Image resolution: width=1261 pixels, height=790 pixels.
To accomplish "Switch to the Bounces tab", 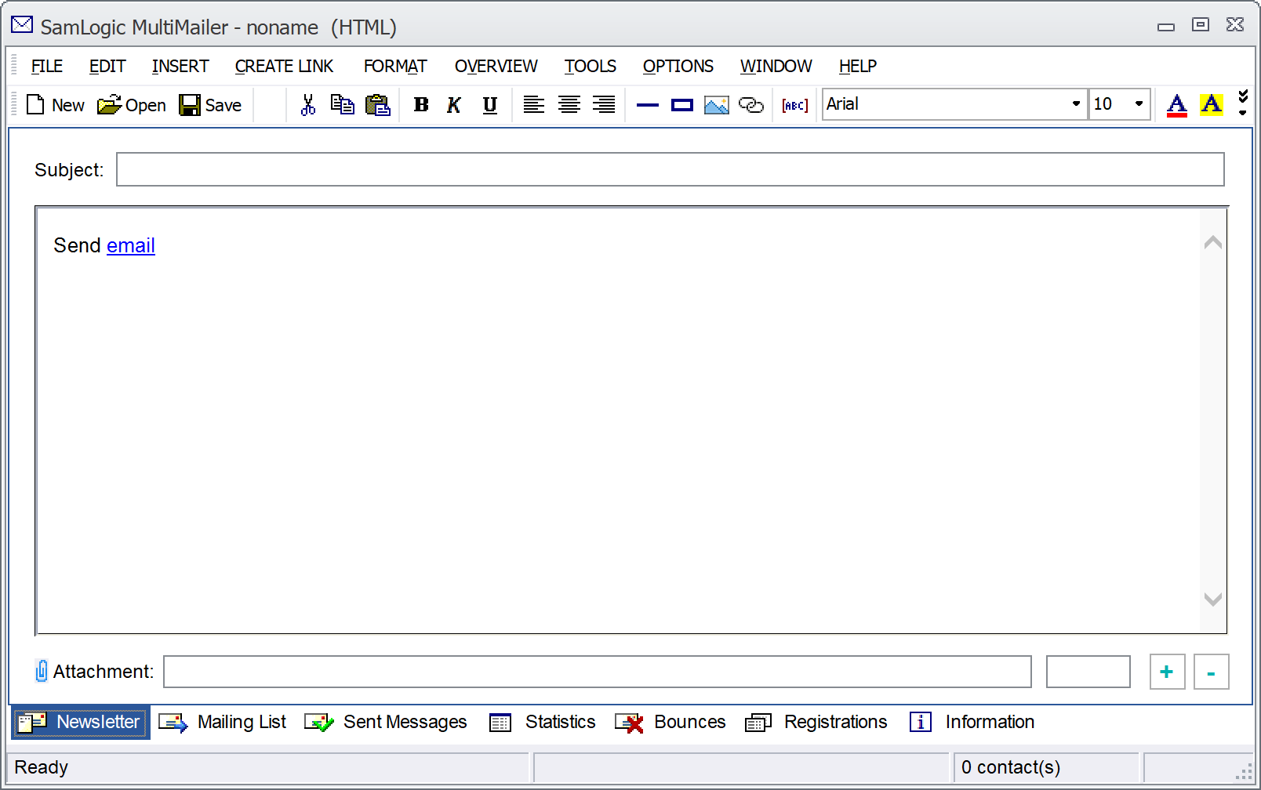I will click(x=670, y=722).
